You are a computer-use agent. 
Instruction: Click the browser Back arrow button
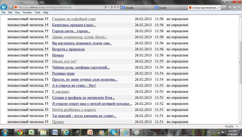point(4,7)
